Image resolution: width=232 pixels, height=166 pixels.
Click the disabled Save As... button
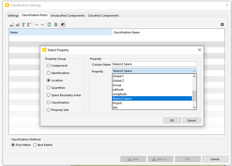161,159
